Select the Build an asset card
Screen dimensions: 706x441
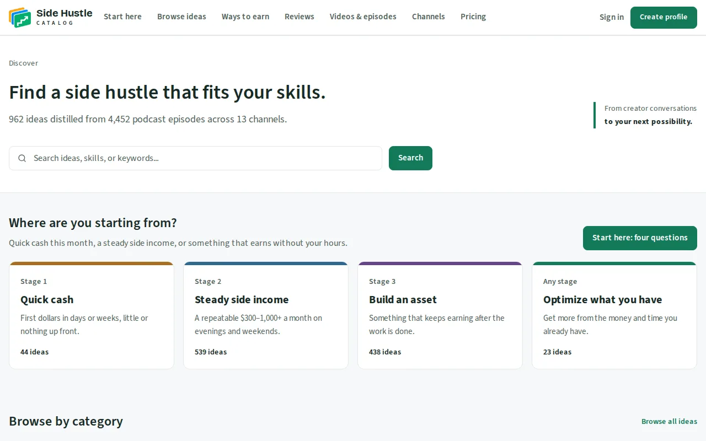(440, 315)
